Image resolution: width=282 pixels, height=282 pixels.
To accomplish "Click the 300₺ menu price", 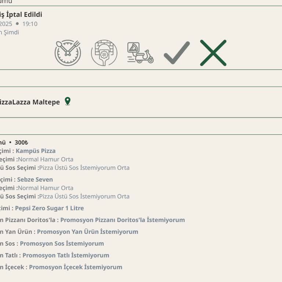I will (x=21, y=142).
